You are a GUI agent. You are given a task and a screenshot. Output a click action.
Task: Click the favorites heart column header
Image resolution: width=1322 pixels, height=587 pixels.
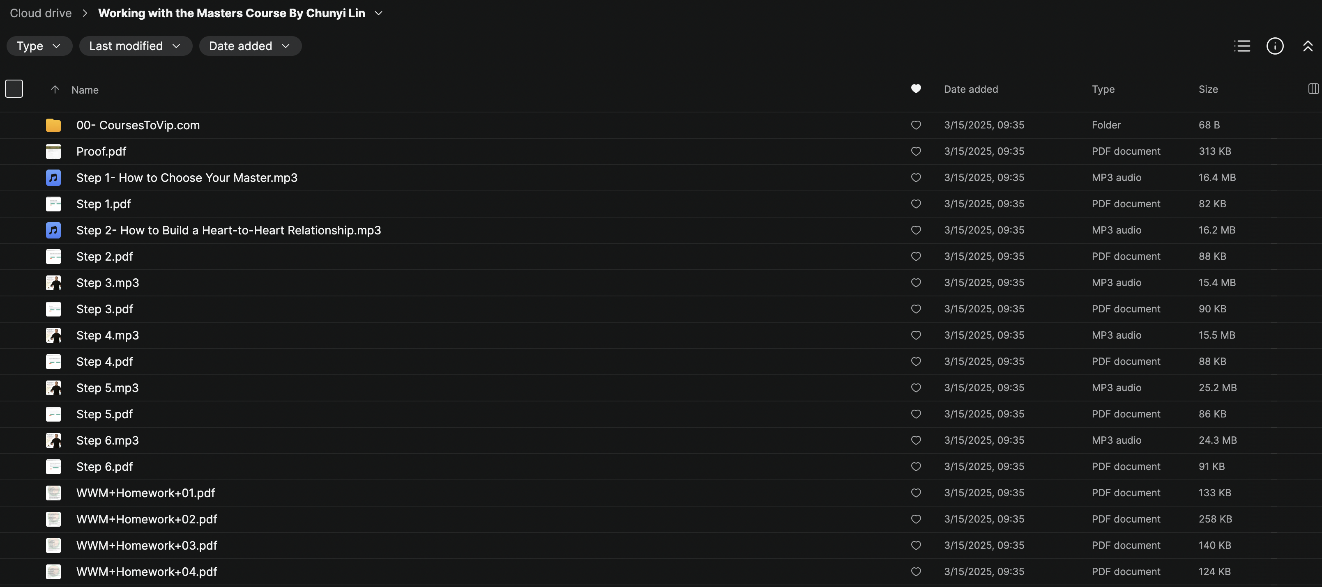click(x=916, y=89)
